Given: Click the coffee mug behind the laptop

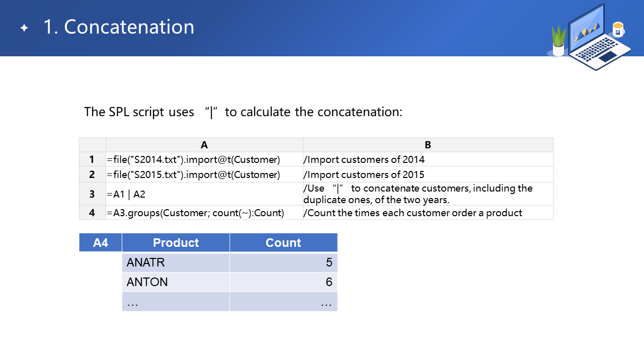Looking at the screenshot, I should point(618,30).
